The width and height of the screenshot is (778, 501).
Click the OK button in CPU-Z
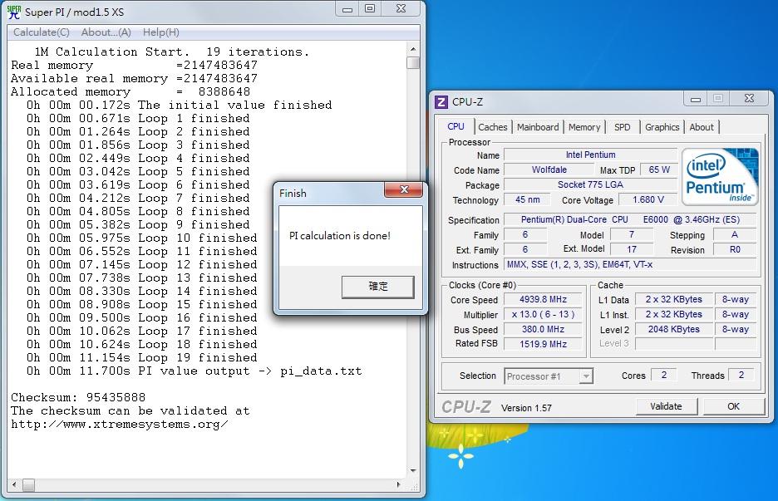coord(733,406)
